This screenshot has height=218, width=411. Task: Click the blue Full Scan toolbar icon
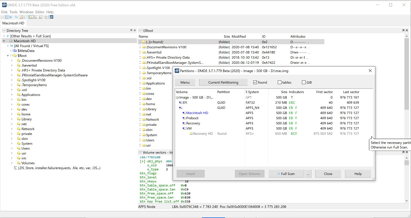point(11,17)
